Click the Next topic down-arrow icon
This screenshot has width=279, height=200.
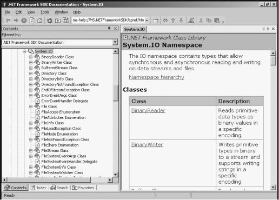pos(181,21)
